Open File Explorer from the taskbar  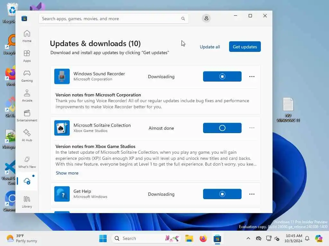(x=189, y=238)
